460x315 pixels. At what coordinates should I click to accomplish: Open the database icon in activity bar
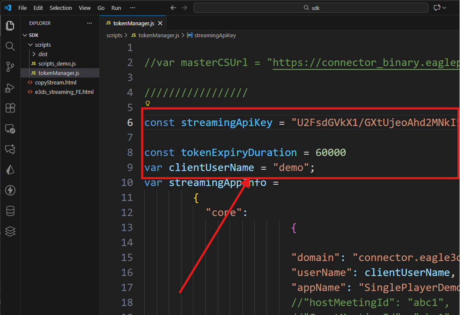point(10,211)
